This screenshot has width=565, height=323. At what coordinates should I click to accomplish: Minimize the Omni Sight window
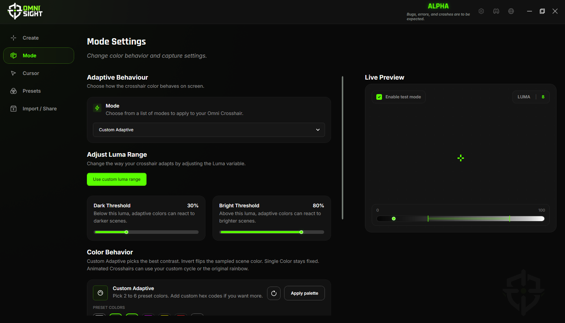click(x=530, y=11)
